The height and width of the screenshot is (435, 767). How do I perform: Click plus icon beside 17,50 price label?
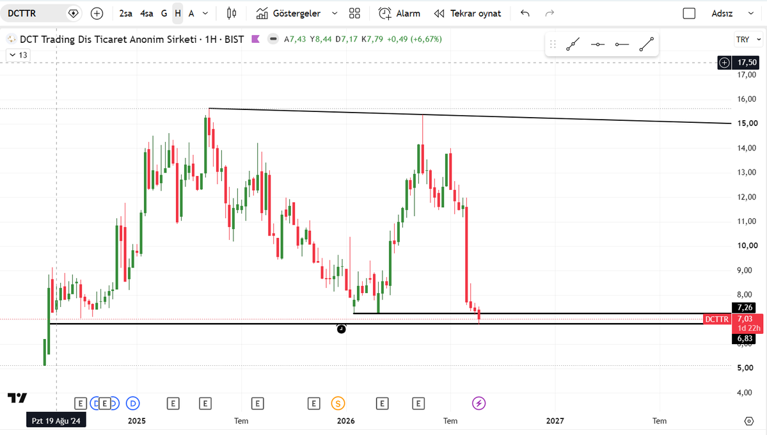(724, 63)
